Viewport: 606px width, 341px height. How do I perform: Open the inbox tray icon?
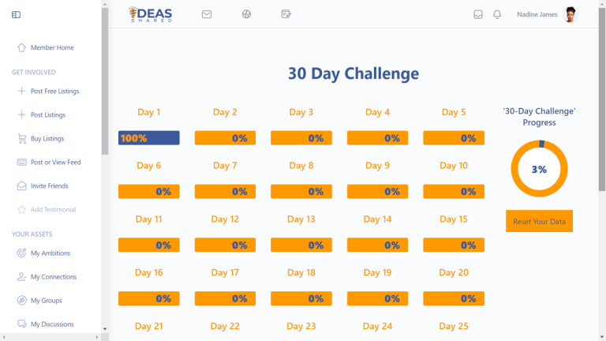(478, 15)
